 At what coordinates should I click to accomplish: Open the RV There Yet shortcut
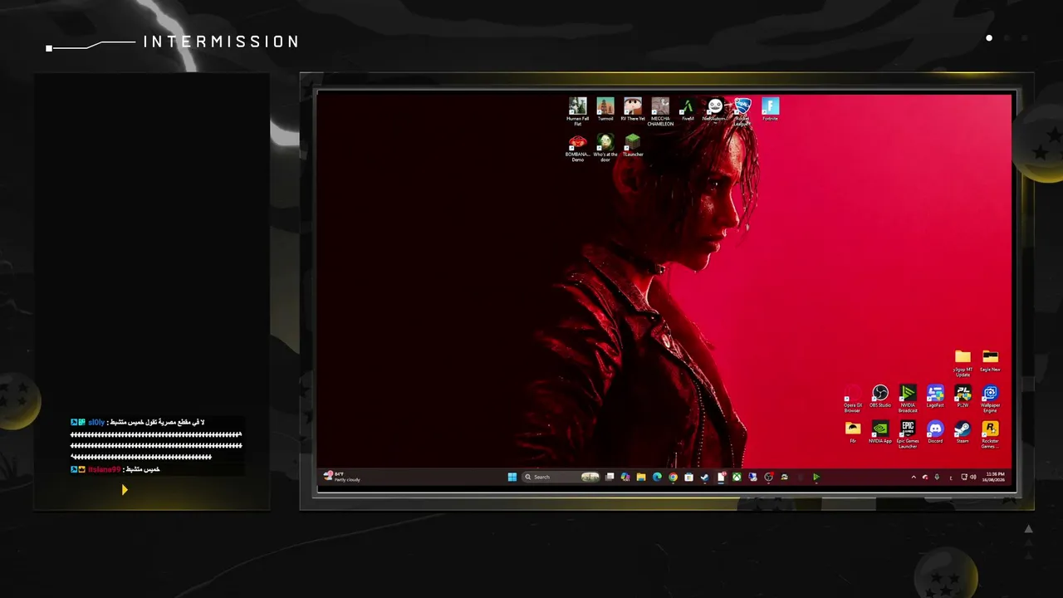tap(633, 109)
